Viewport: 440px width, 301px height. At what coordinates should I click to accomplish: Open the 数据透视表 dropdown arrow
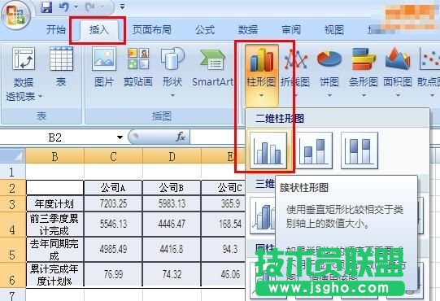click(40, 97)
